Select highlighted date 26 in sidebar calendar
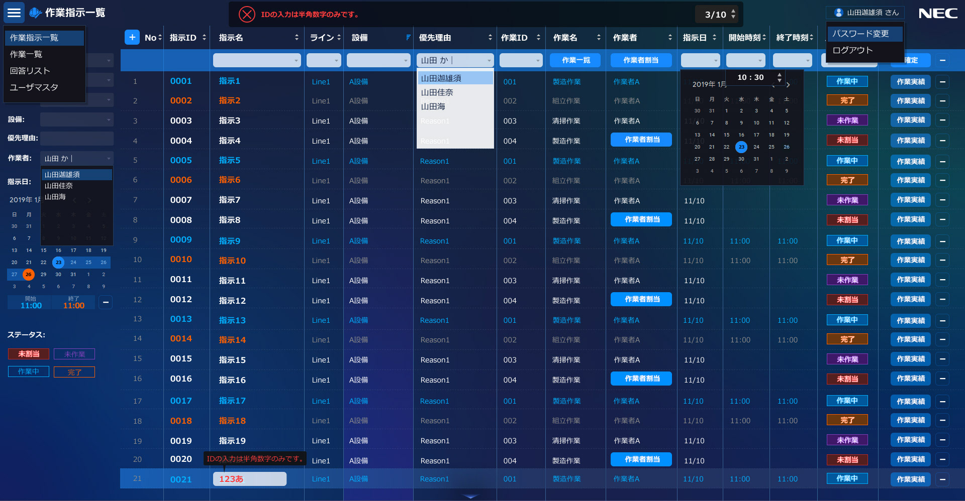The image size is (965, 501). coord(29,275)
